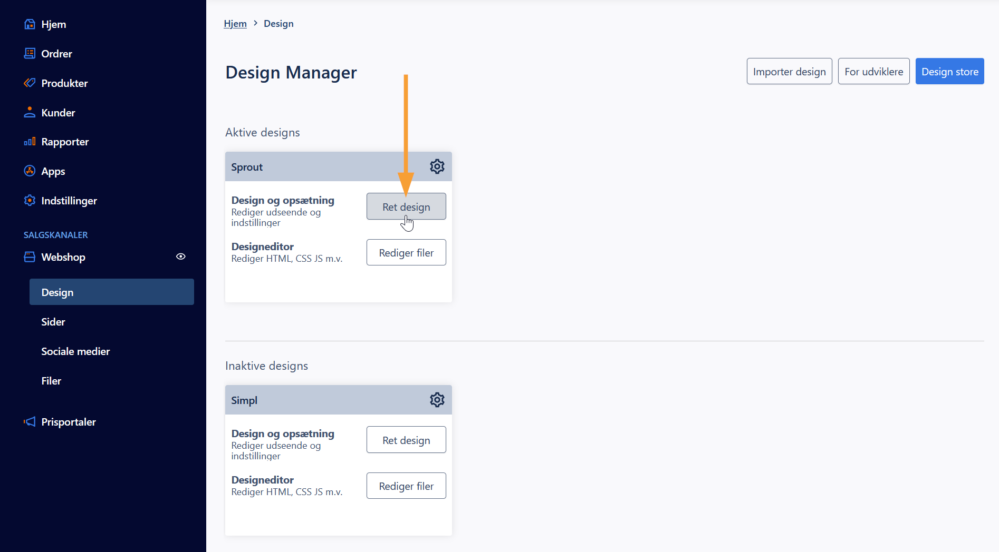Click the Indstillinger gear icon in sidebar
The height and width of the screenshot is (552, 999).
(x=30, y=201)
